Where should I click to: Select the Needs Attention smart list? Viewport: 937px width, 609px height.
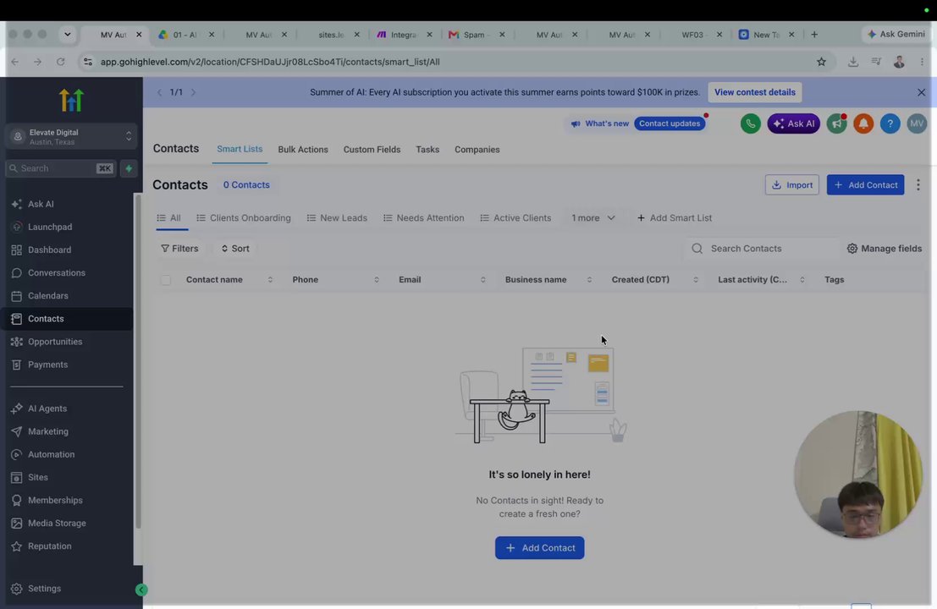(424, 218)
